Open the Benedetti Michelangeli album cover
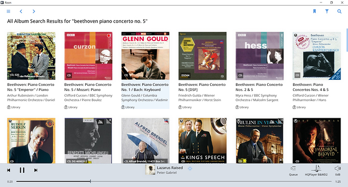 tap(88, 141)
